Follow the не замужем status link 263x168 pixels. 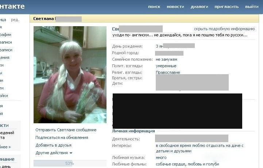pos(166,59)
